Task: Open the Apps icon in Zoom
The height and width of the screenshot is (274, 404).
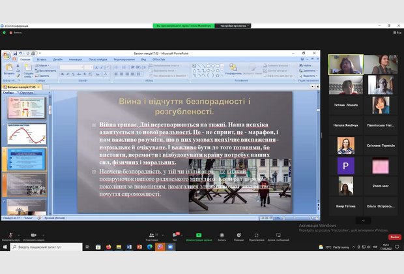Action: point(256,234)
